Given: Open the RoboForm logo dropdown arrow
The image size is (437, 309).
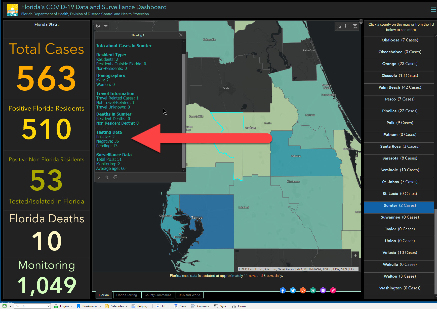Looking at the screenshot, I should 10,306.
